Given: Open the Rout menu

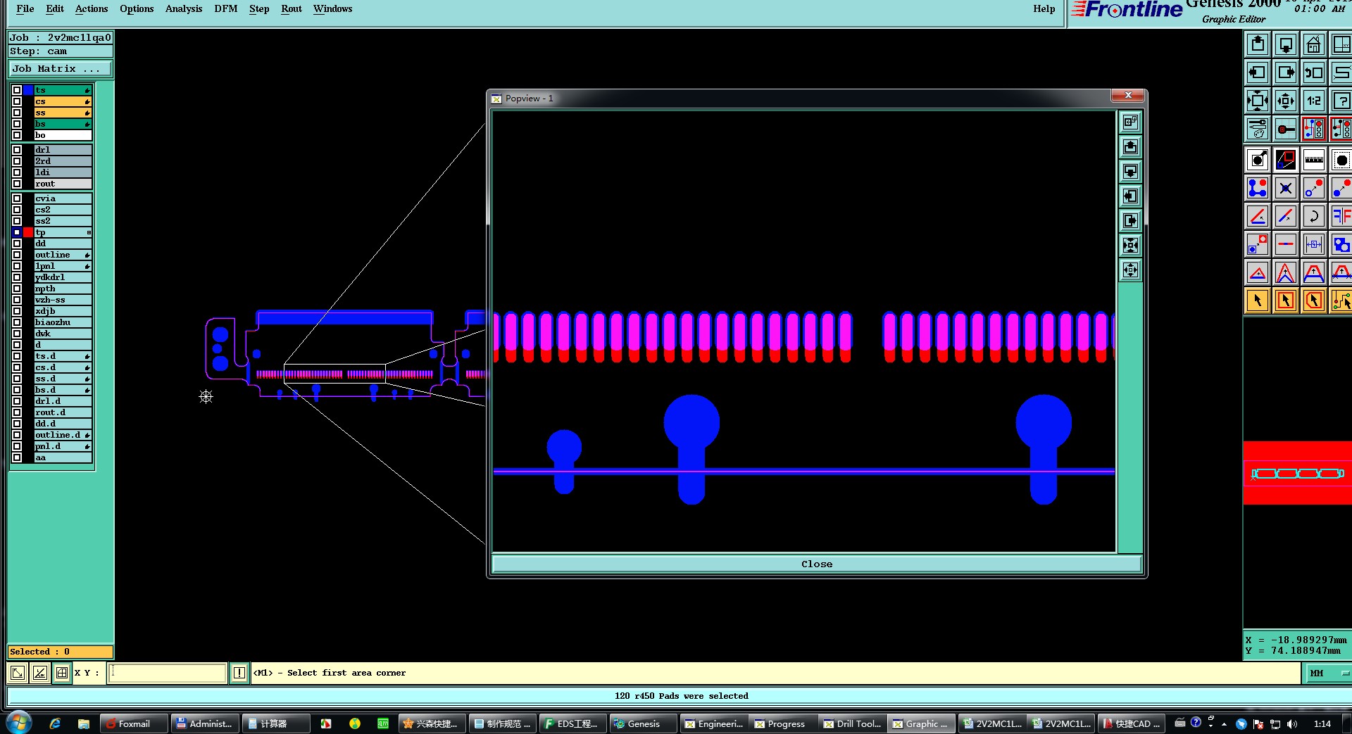Looking at the screenshot, I should pyautogui.click(x=292, y=8).
